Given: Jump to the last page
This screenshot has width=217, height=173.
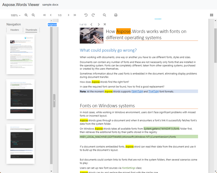Looking at the screenshot, I should pos(75,15).
